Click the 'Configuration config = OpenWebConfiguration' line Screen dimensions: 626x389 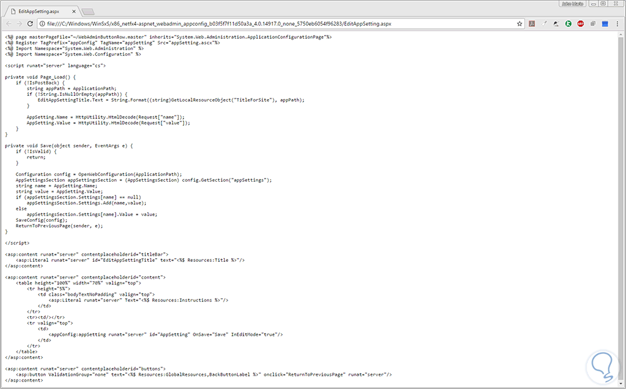point(99,174)
